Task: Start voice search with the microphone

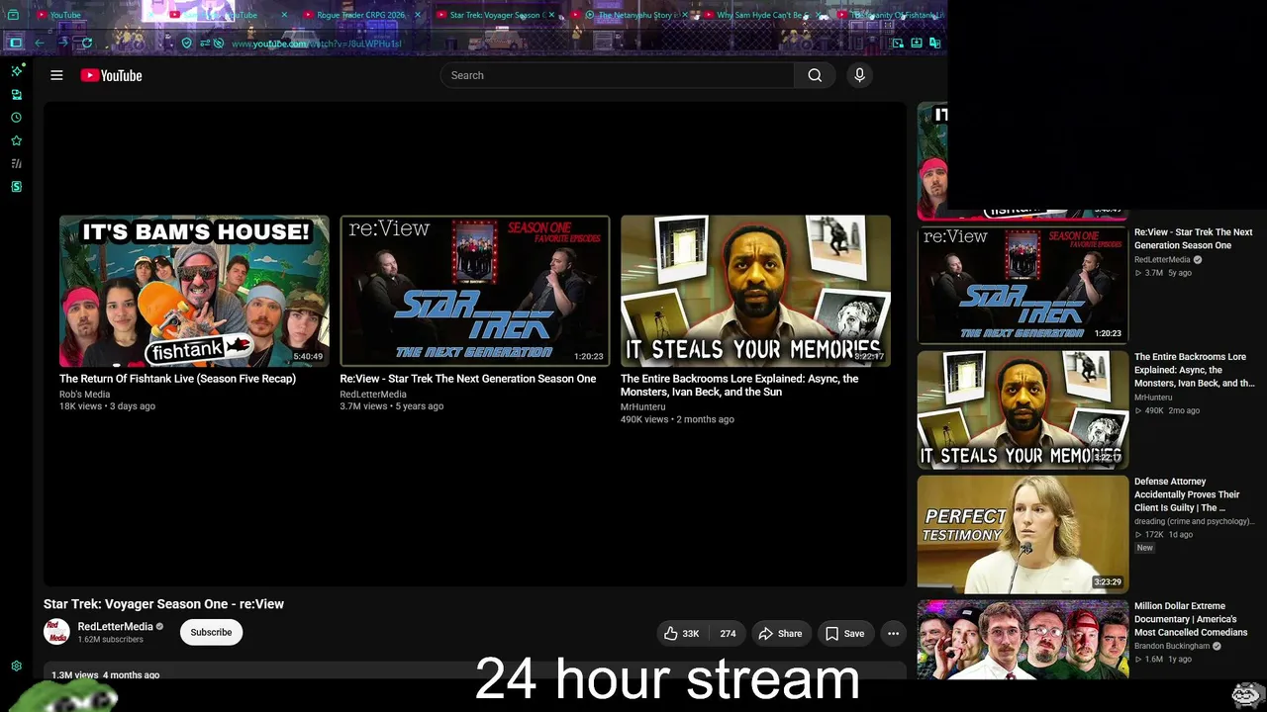Action: tap(859, 75)
